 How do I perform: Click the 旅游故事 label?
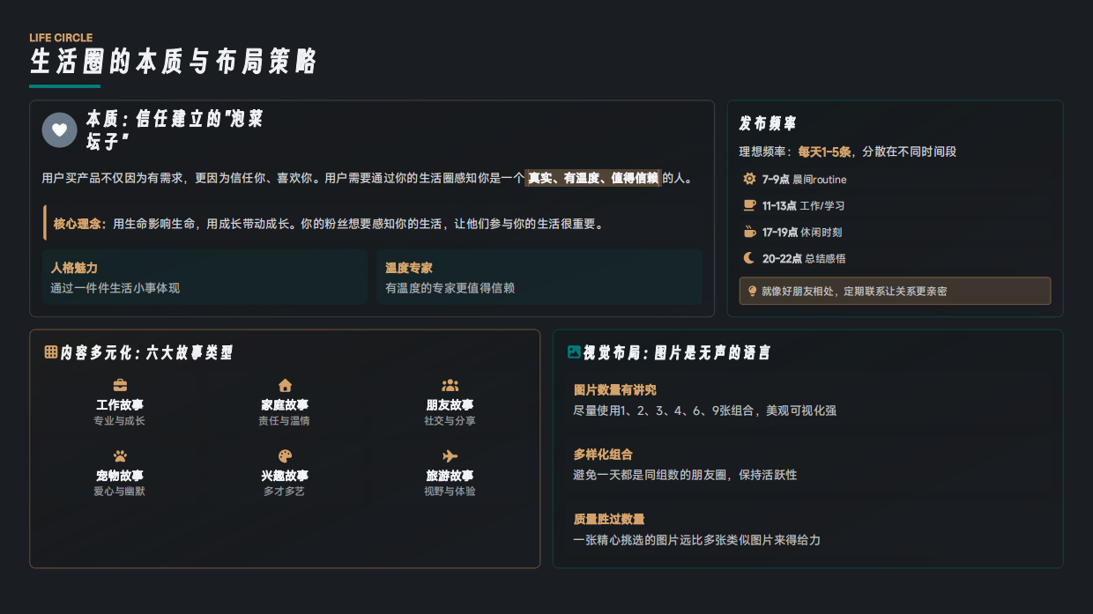450,476
